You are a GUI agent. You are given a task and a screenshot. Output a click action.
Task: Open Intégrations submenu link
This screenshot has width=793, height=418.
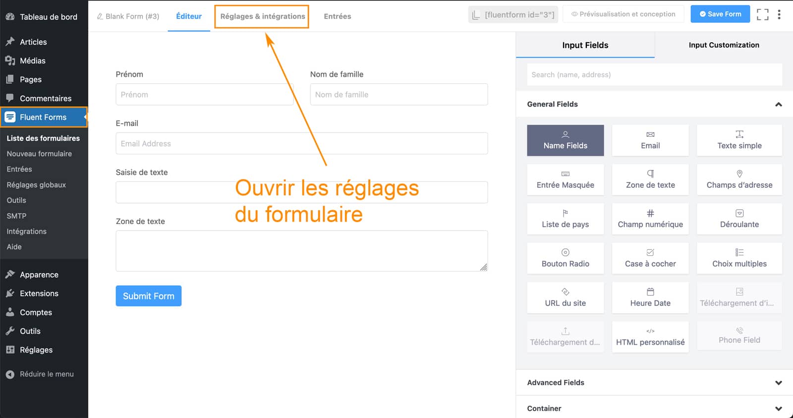point(27,232)
